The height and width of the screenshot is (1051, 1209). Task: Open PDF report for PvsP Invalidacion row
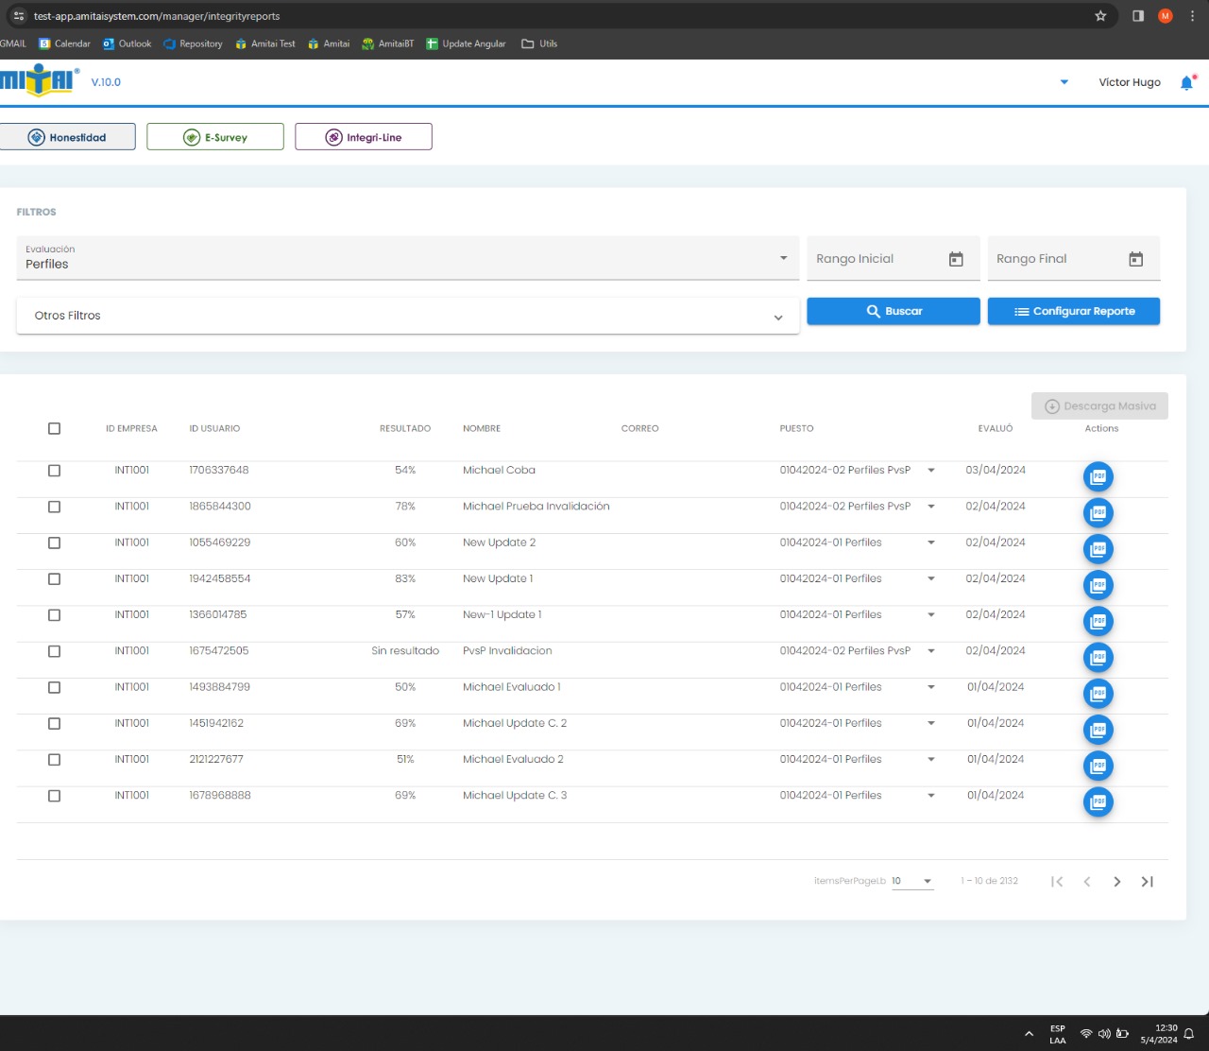tap(1098, 658)
